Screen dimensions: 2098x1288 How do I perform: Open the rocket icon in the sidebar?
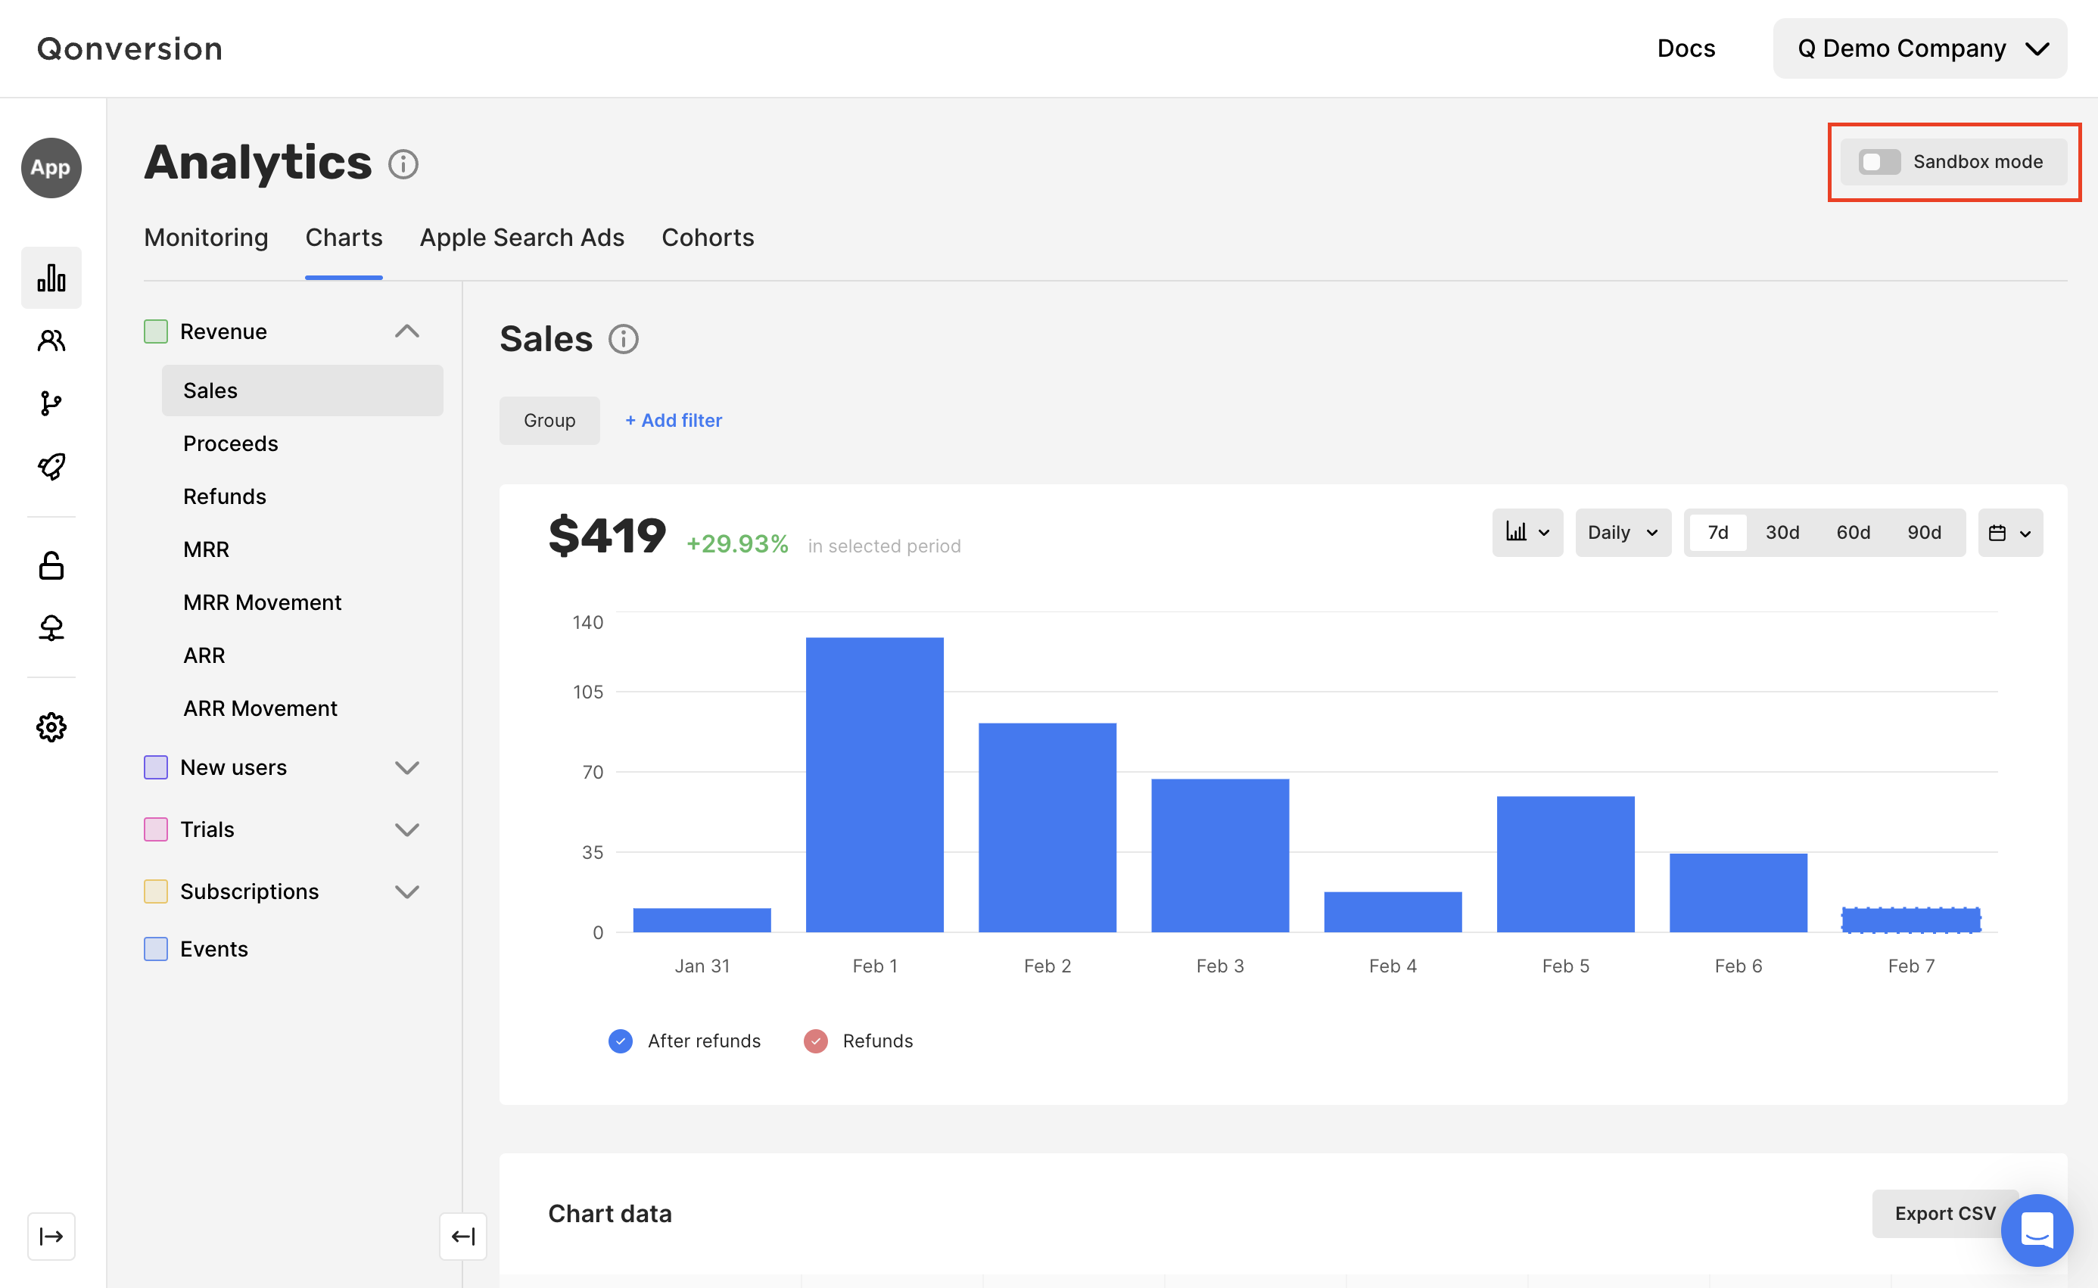click(x=51, y=466)
